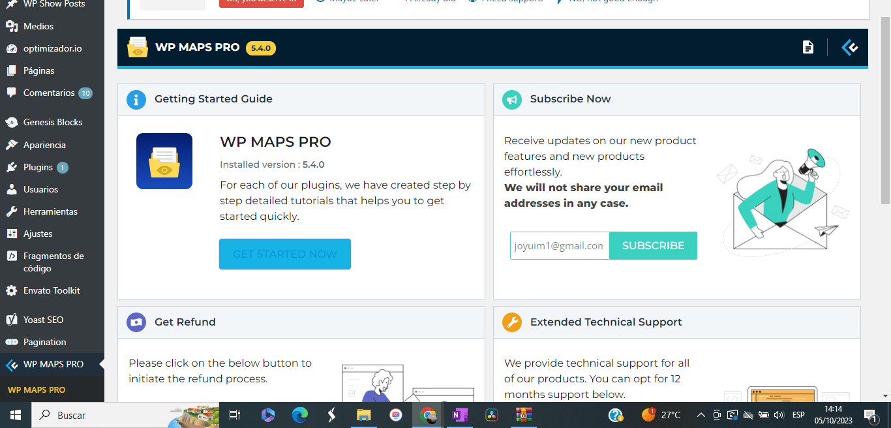Click the Envato Toolkit gear icon
891x428 pixels.
pos(12,290)
